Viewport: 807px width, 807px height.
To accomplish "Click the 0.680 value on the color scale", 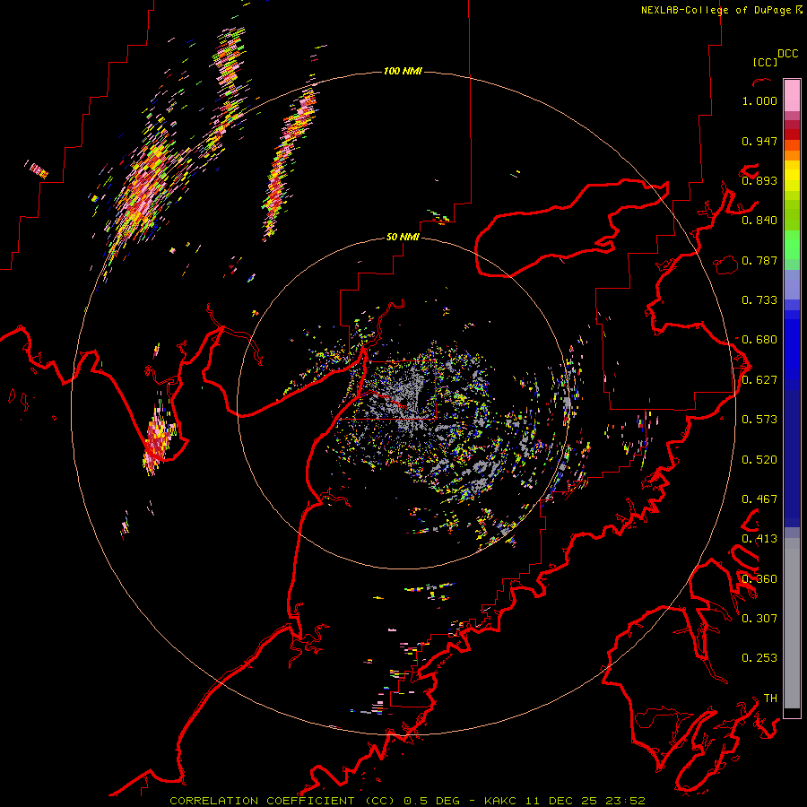I will click(x=759, y=340).
